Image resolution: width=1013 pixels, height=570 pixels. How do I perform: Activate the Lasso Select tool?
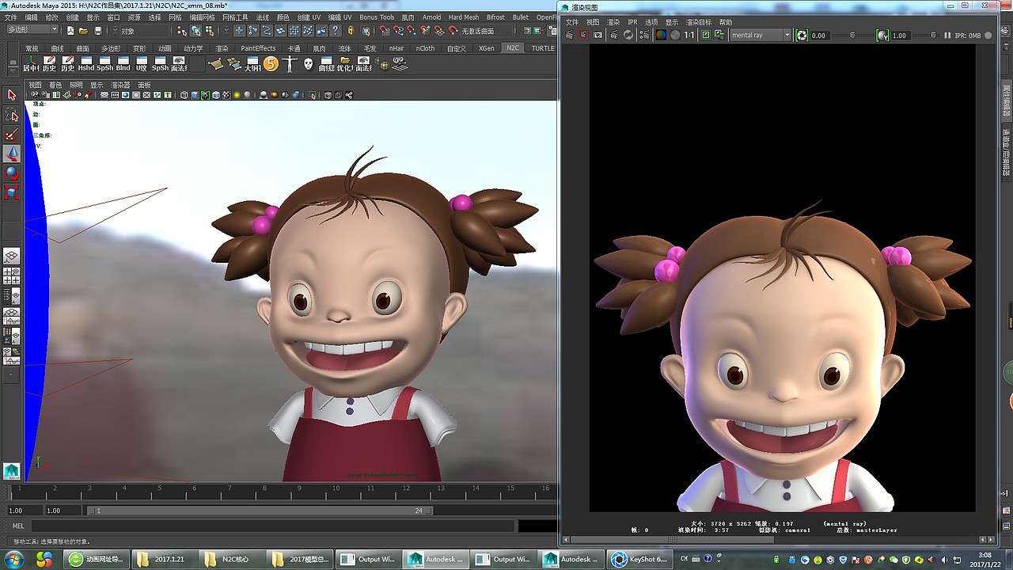(x=12, y=115)
